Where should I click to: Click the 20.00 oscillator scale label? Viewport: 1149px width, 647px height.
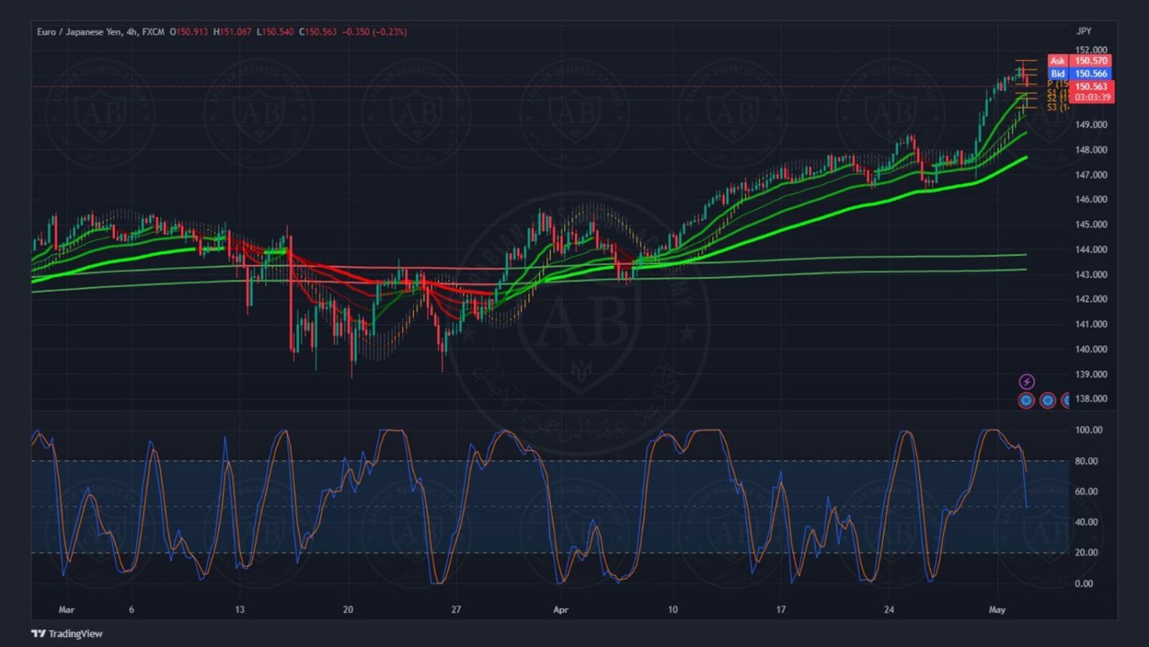1086,553
